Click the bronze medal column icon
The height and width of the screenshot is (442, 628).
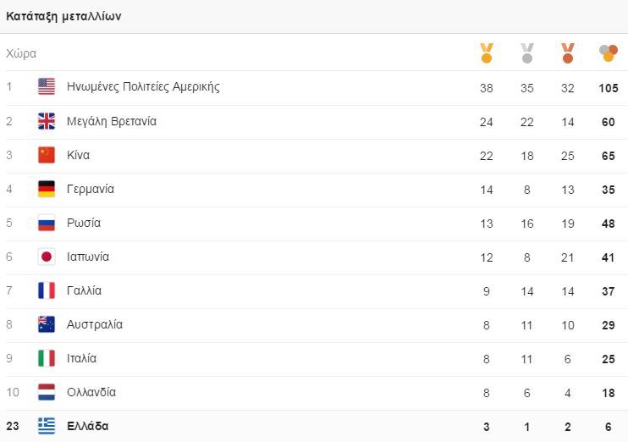[567, 53]
